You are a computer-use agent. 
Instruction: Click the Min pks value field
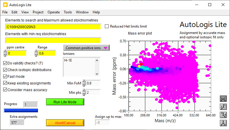pos(93,92)
